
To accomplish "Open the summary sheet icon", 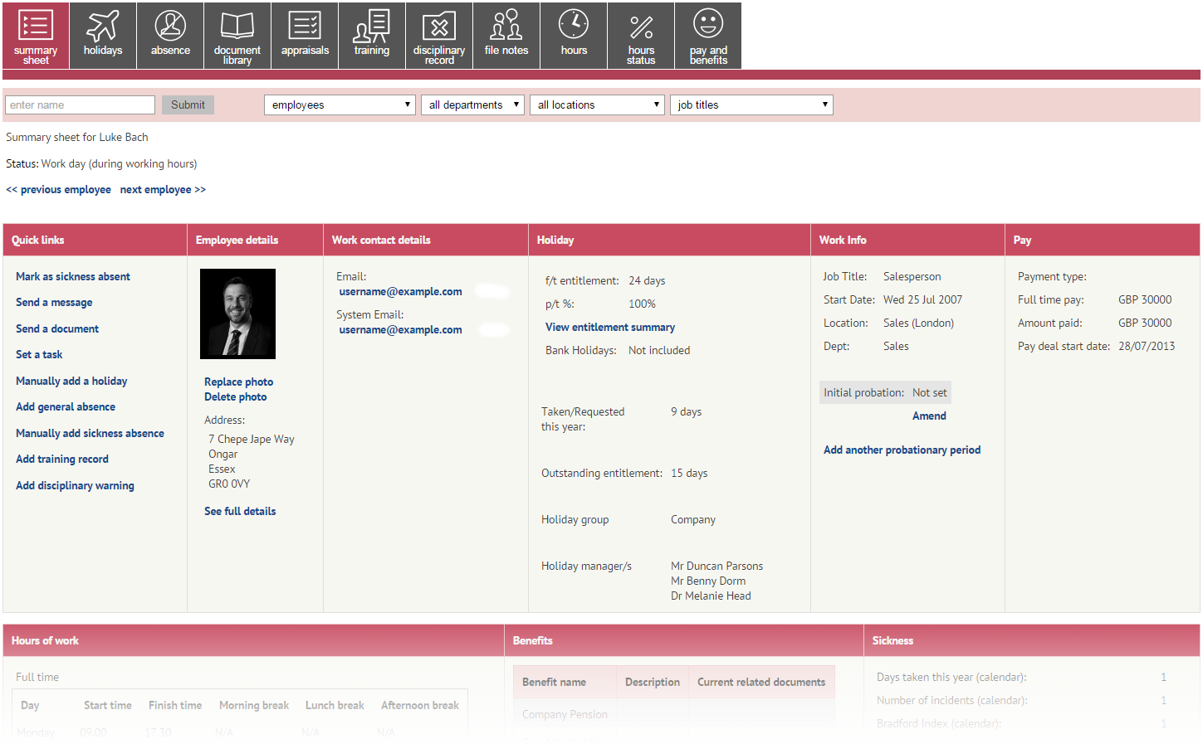I will 35,35.
